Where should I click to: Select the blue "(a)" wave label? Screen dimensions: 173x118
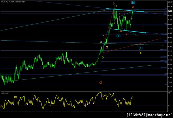coord(119,36)
